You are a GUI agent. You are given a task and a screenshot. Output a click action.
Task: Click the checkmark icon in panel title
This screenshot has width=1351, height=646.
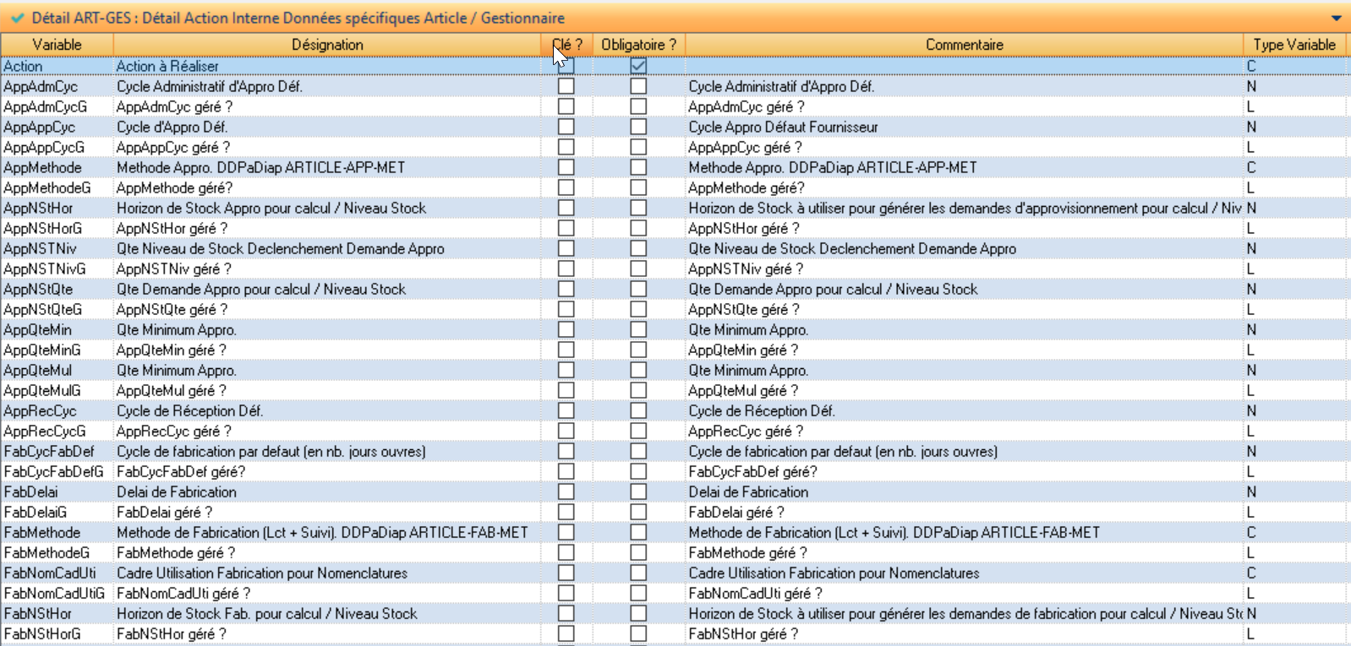[x=17, y=18]
